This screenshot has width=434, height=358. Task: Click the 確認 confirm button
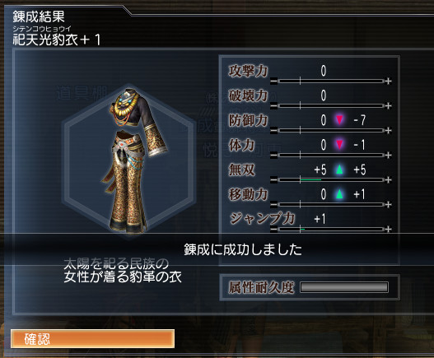[92, 338]
